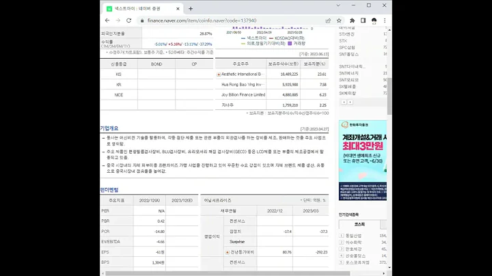Click the 외국인지분율 value 28.87%
492x276 pixels.
(206, 33)
